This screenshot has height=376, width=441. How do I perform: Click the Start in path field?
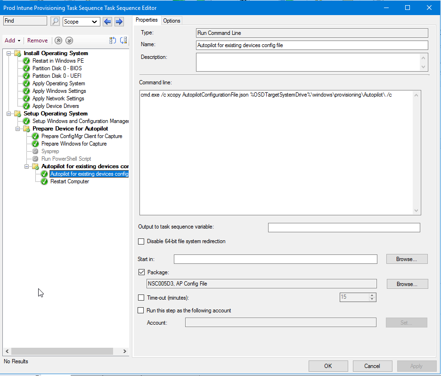click(275, 259)
